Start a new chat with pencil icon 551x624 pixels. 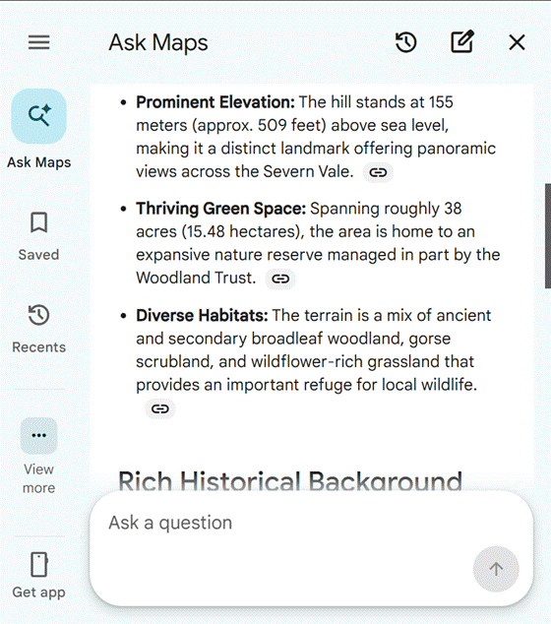click(461, 41)
